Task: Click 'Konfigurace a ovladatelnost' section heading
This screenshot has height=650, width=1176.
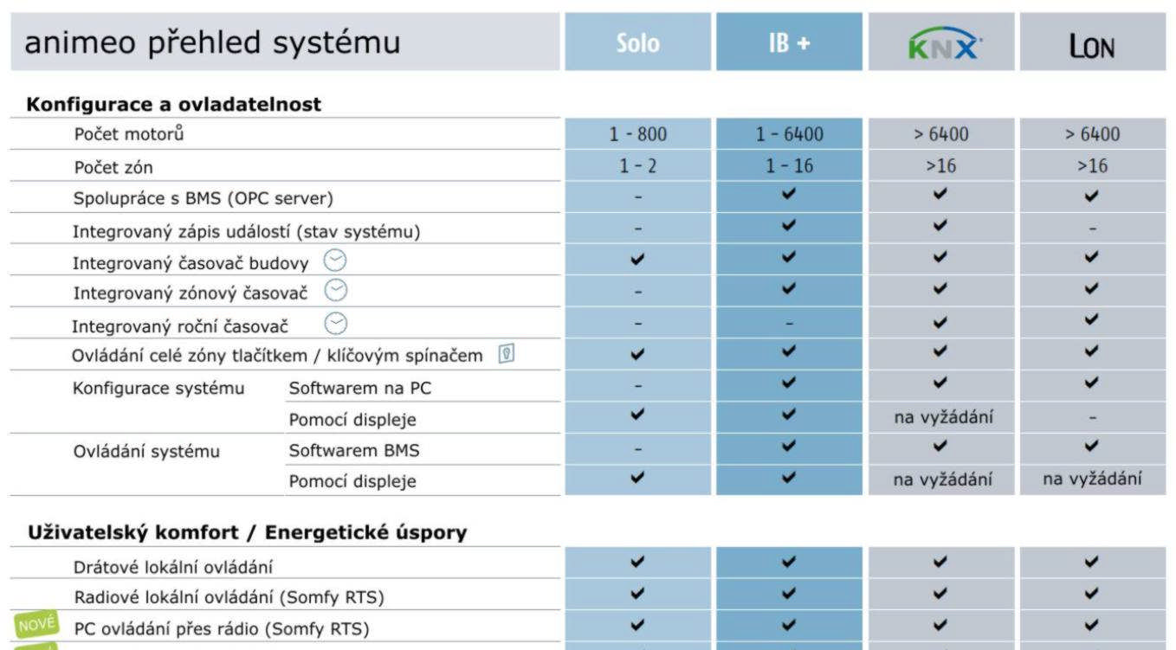Action: (x=174, y=105)
